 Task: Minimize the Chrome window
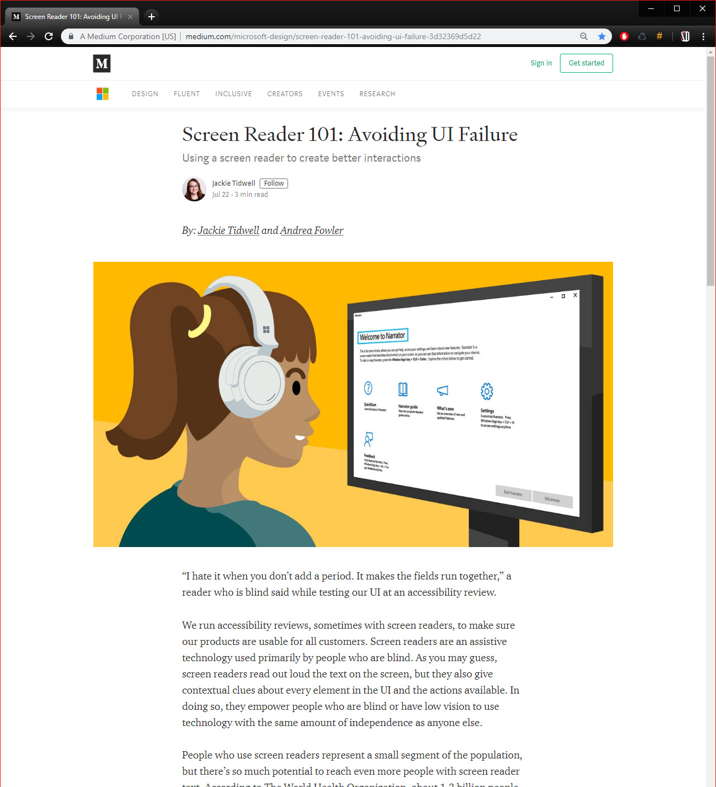(x=651, y=8)
